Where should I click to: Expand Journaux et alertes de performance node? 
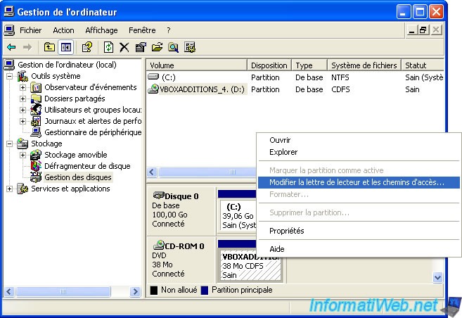point(23,121)
